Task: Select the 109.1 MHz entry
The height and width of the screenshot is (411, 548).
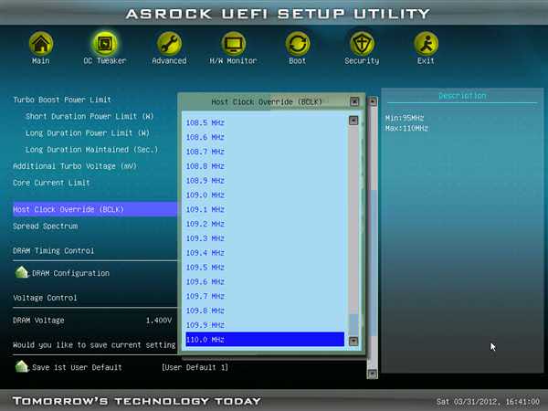Action: click(265, 209)
